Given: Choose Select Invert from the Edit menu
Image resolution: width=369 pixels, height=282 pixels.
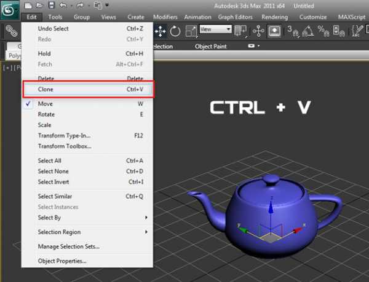Looking at the screenshot, I should [87, 182].
